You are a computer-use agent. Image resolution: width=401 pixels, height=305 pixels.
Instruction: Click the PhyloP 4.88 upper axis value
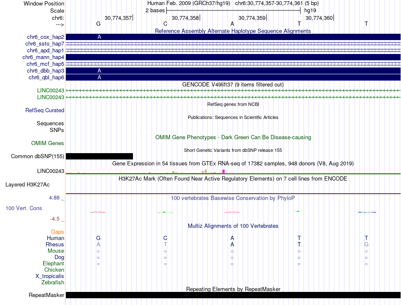coord(54,198)
